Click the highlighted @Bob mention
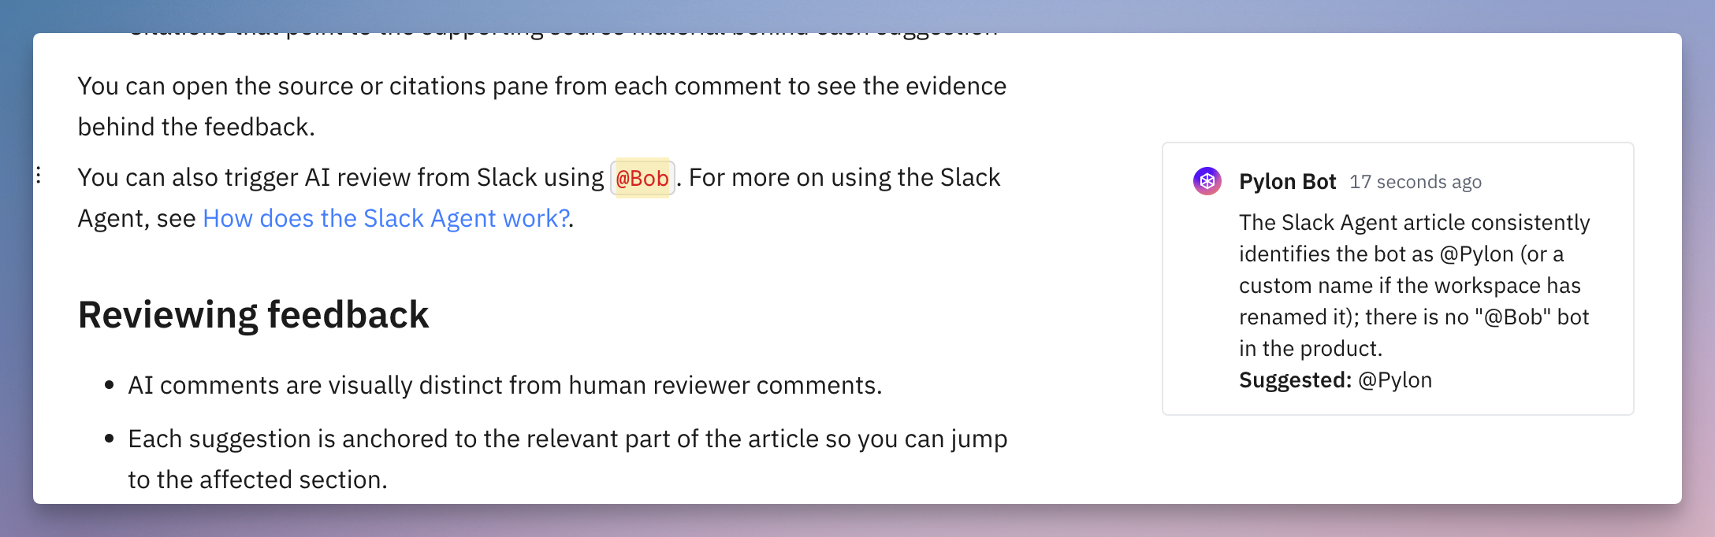Viewport: 1715px width, 537px height. (x=642, y=178)
